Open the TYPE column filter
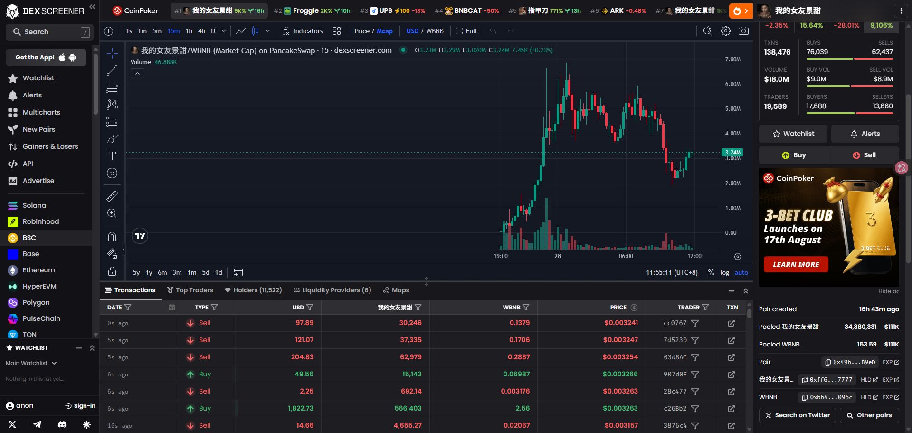The image size is (912, 433). tap(214, 308)
